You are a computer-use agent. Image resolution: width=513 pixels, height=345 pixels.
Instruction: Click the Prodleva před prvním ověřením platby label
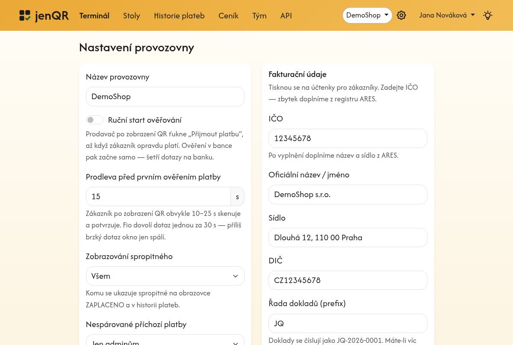coord(153,177)
